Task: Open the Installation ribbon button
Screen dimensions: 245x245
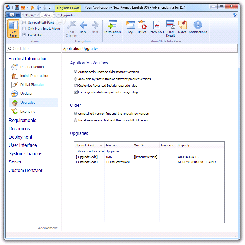Action: (x=113, y=28)
